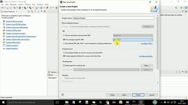
Task: Click the Finish button
Action: pyautogui.click(x=138, y=95)
